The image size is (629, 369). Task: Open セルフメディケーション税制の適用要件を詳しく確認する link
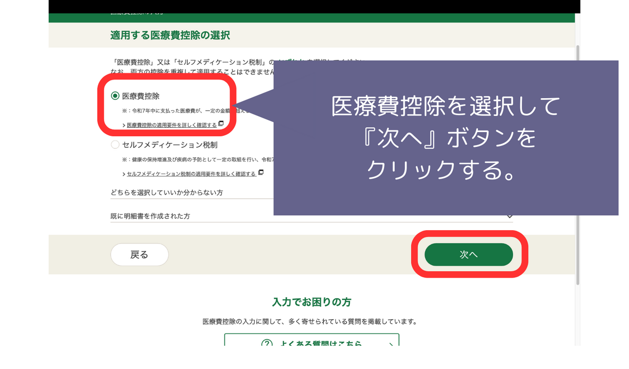(191, 174)
